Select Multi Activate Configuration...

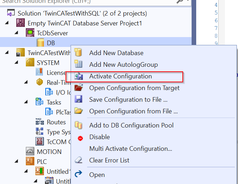click(154, 148)
